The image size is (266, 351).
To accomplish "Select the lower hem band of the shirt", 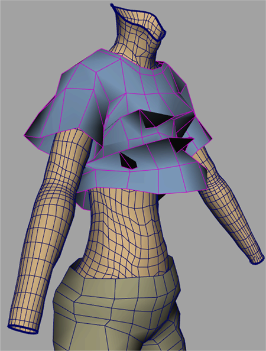I will [143, 179].
